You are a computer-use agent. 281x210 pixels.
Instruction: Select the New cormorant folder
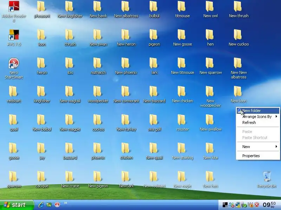click(x=126, y=94)
